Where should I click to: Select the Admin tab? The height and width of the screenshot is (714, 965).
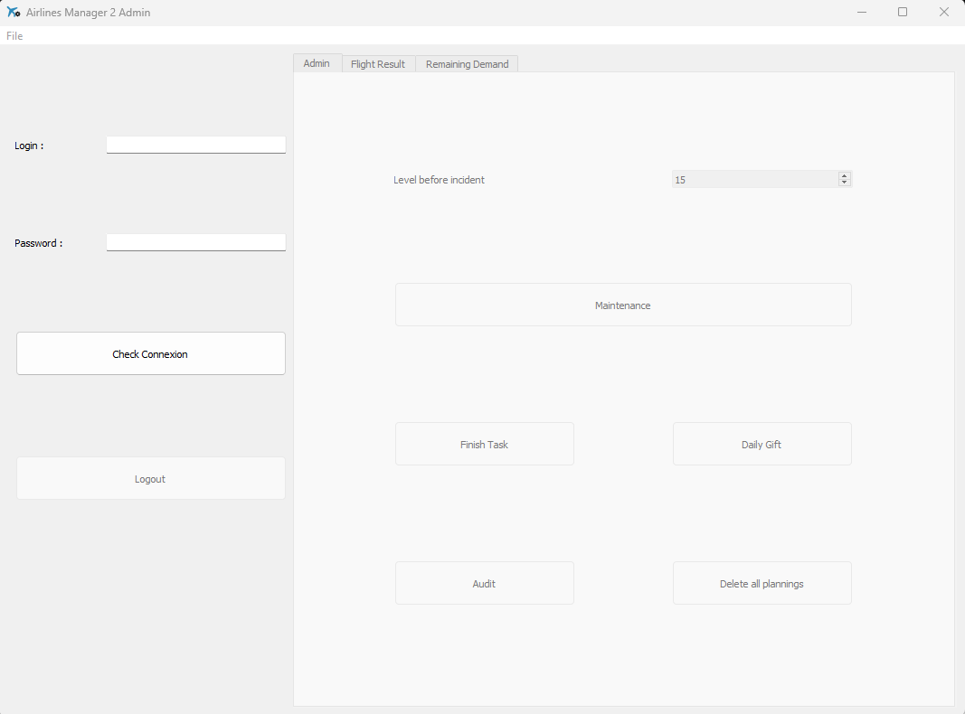coord(317,63)
